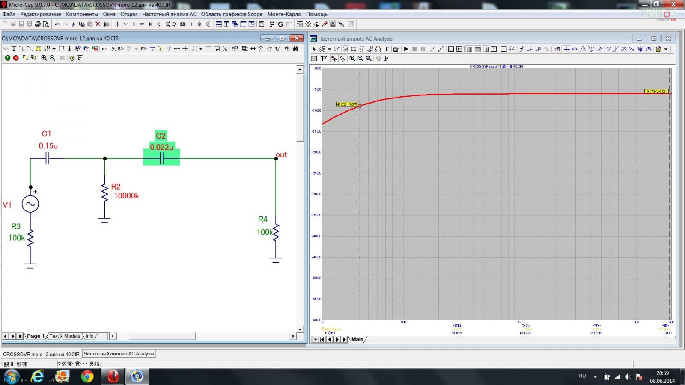685x385 pixels.
Task: Open the Компоненты menu
Action: point(82,14)
